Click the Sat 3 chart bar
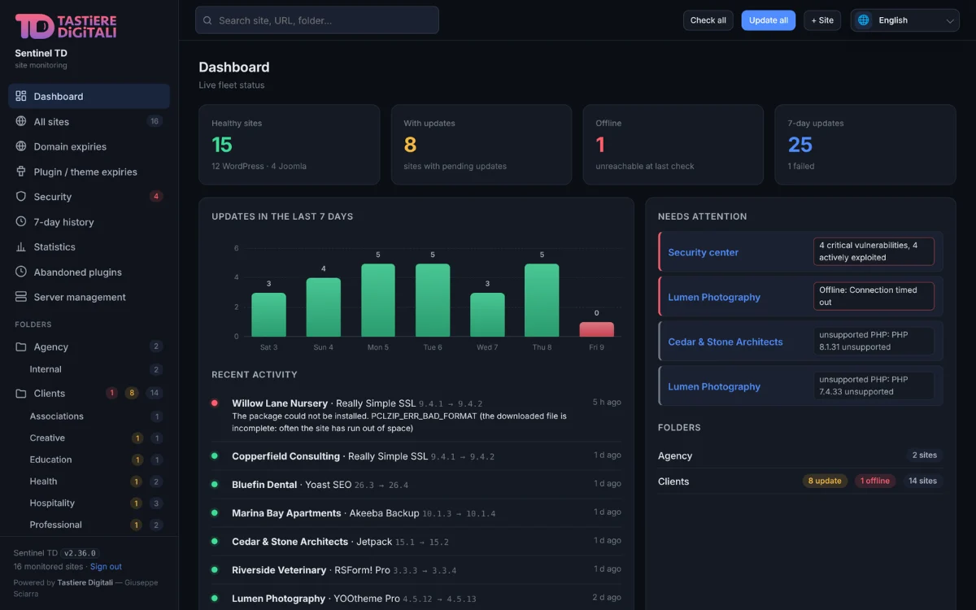The height and width of the screenshot is (610, 976). pos(268,315)
